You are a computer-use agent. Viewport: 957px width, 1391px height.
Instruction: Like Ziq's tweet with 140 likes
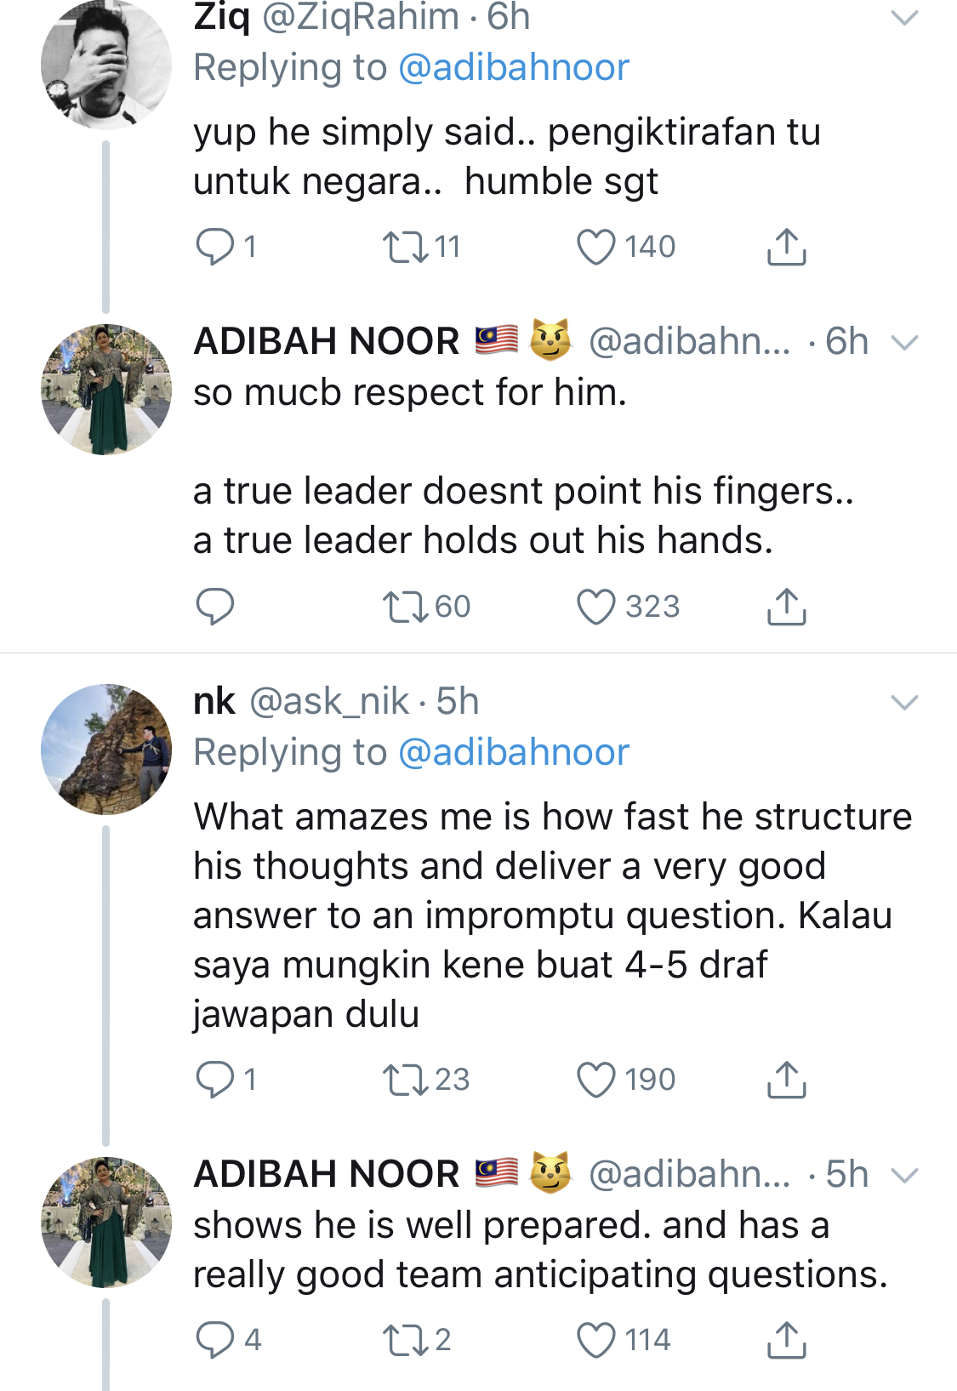click(595, 247)
